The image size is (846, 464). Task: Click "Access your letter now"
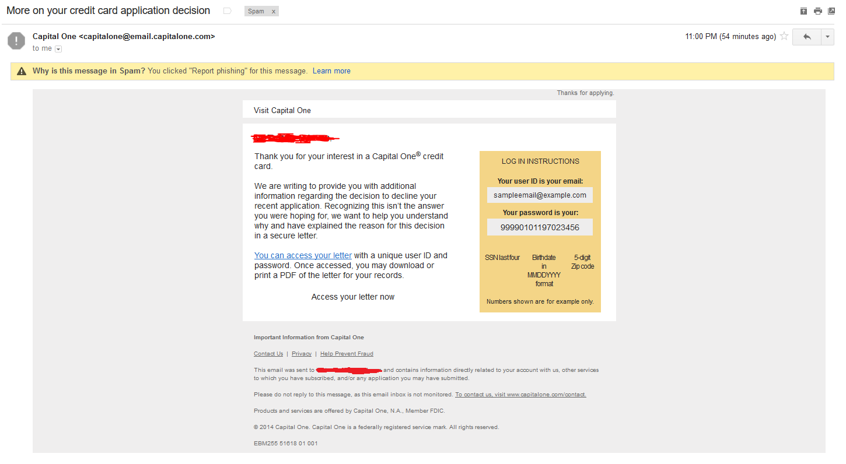click(352, 297)
